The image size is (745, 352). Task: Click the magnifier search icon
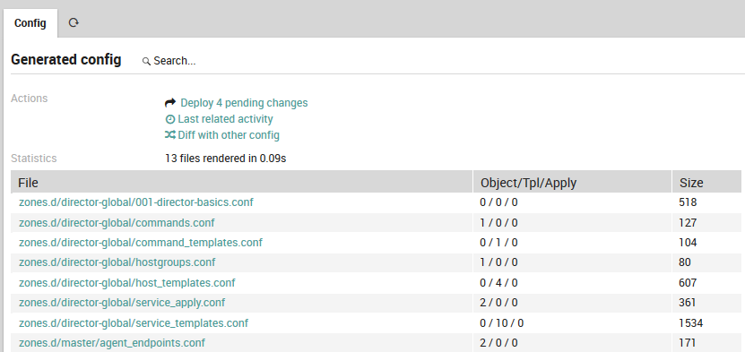(x=146, y=61)
